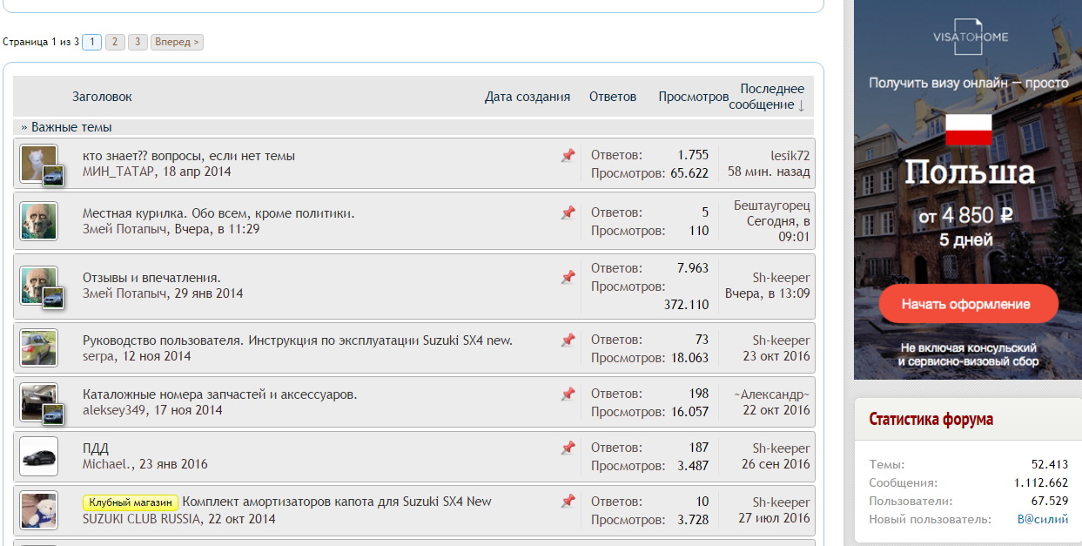Click 'Начать оформление' button in the ad

coord(965,305)
